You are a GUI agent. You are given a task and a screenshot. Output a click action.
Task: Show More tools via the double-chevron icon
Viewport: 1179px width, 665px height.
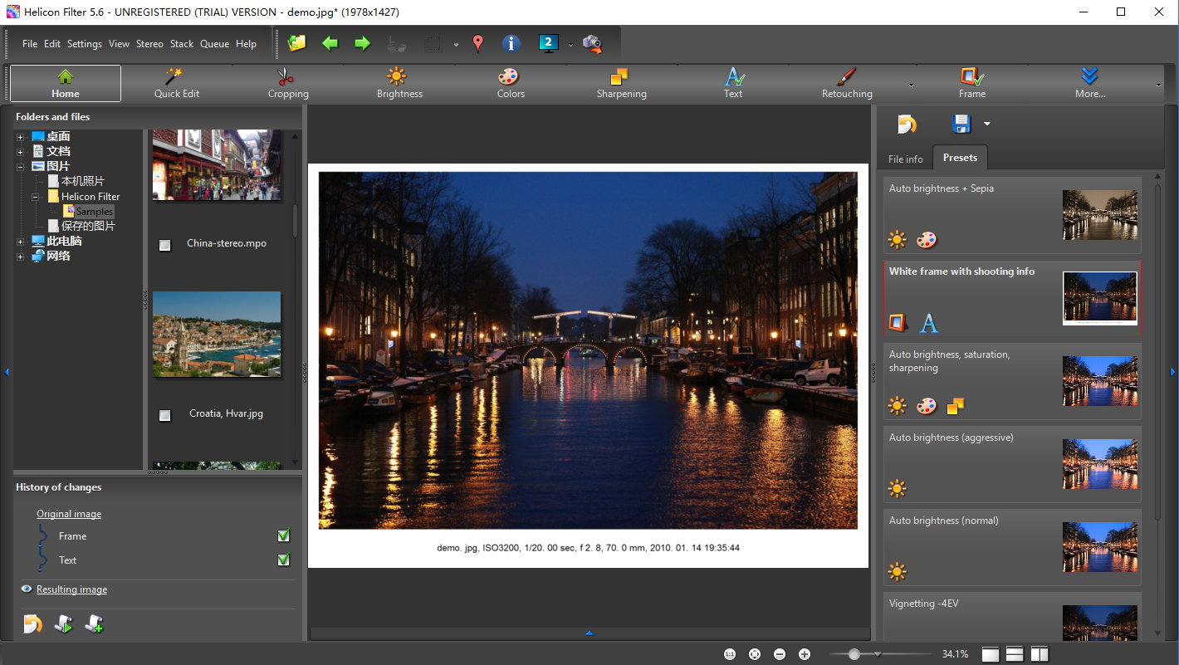[x=1089, y=83]
